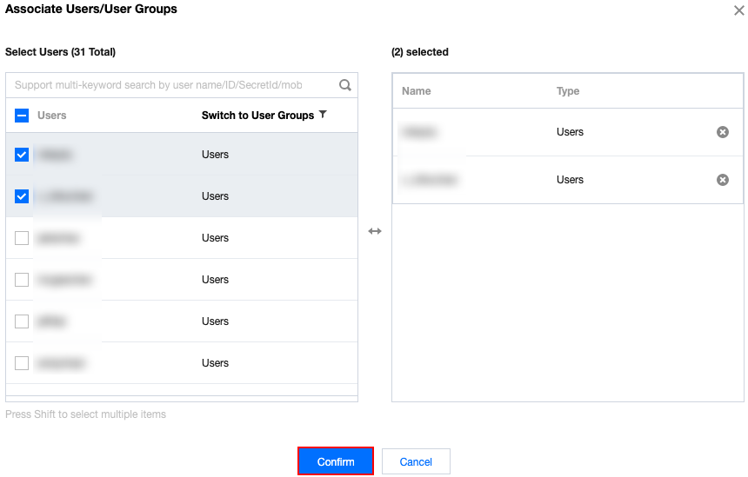Check the third user row checkbox
The image size is (748, 477).
click(22, 238)
